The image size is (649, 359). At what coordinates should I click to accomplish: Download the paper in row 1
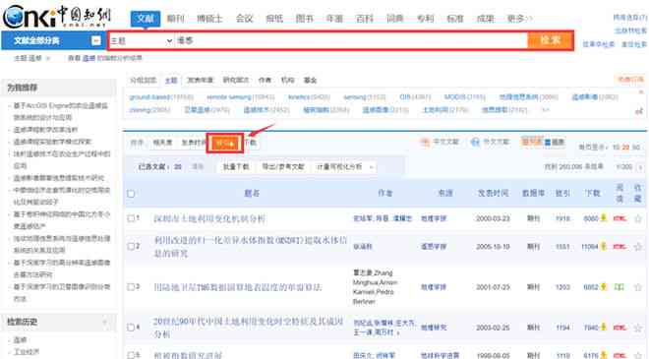click(x=604, y=217)
